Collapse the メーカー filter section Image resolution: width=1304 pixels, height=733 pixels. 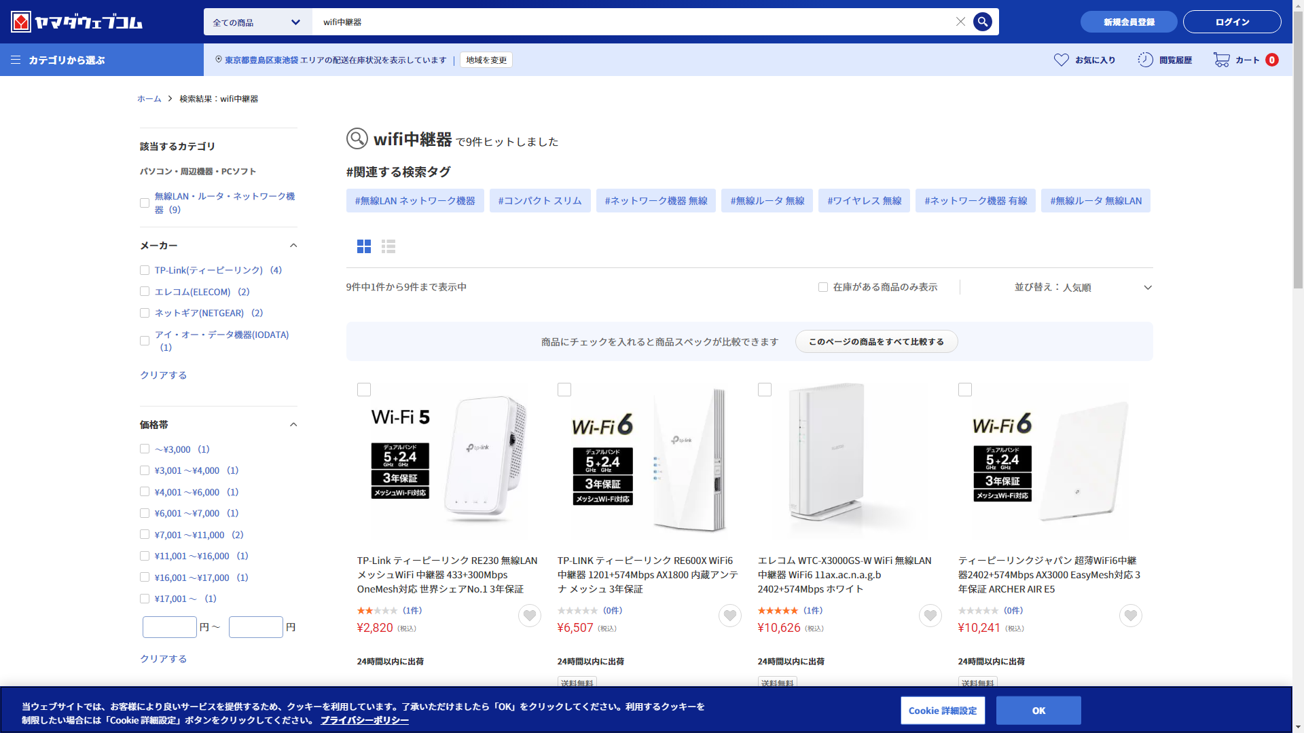pyautogui.click(x=293, y=246)
